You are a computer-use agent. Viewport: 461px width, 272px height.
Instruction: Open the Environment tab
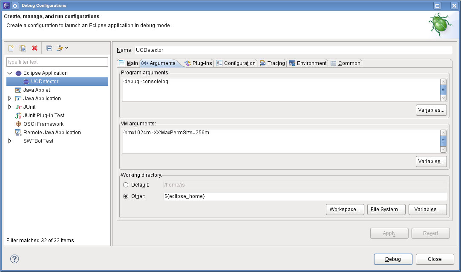pyautogui.click(x=308, y=63)
